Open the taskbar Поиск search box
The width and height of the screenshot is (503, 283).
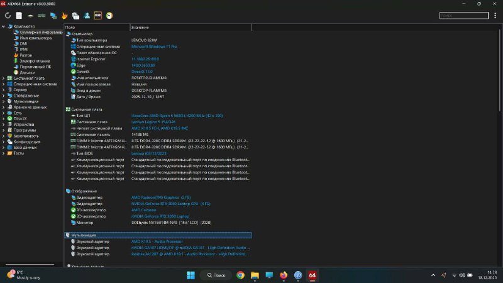tap(216, 275)
